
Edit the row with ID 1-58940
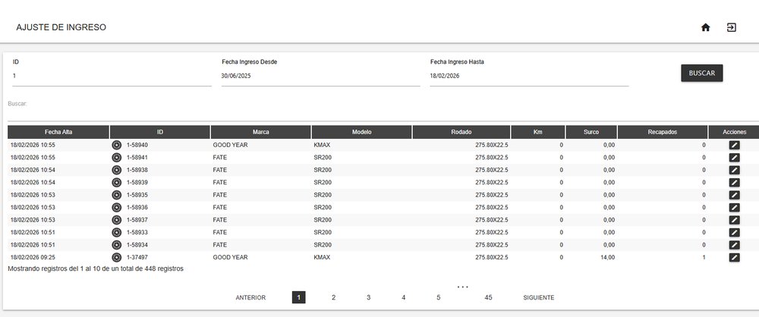(734, 145)
